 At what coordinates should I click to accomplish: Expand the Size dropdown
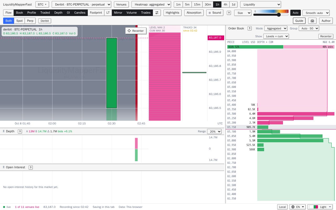[243, 13]
